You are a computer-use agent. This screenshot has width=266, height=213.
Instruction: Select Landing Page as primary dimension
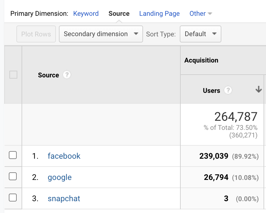(x=159, y=14)
